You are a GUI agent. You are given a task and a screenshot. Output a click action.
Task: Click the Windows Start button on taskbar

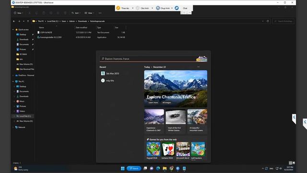pyautogui.click(x=123, y=169)
